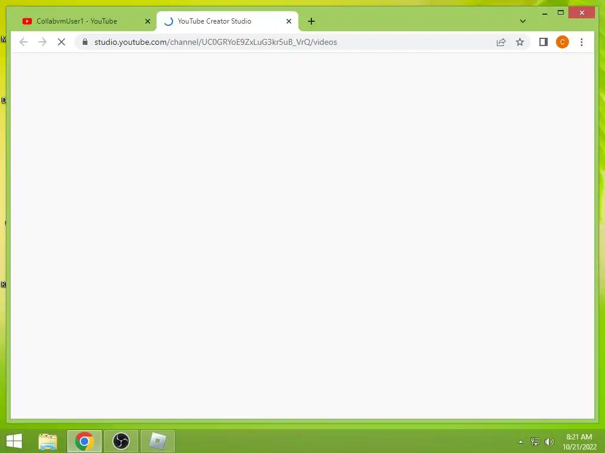Open Chrome three-dot menu
The height and width of the screenshot is (453, 605).
[581, 42]
